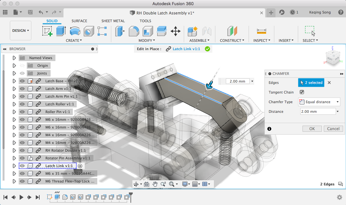Activate the Move/Copy arrows tool
This screenshot has width=346, height=205.
[x=175, y=31]
